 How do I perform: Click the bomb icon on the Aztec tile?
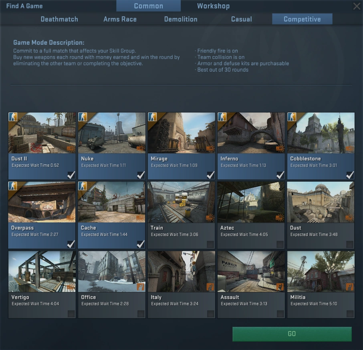[x=279, y=218]
